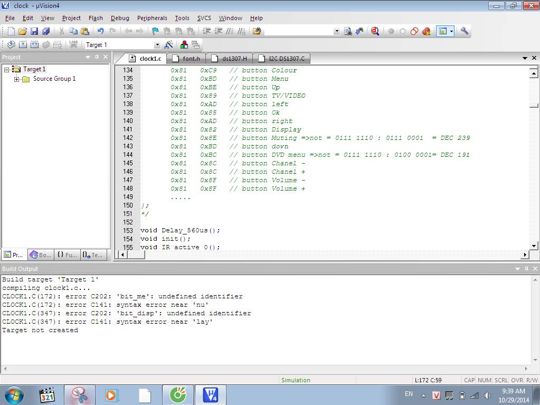The width and height of the screenshot is (540, 405).
Task: Create a new file with the New icon
Action: point(11,31)
